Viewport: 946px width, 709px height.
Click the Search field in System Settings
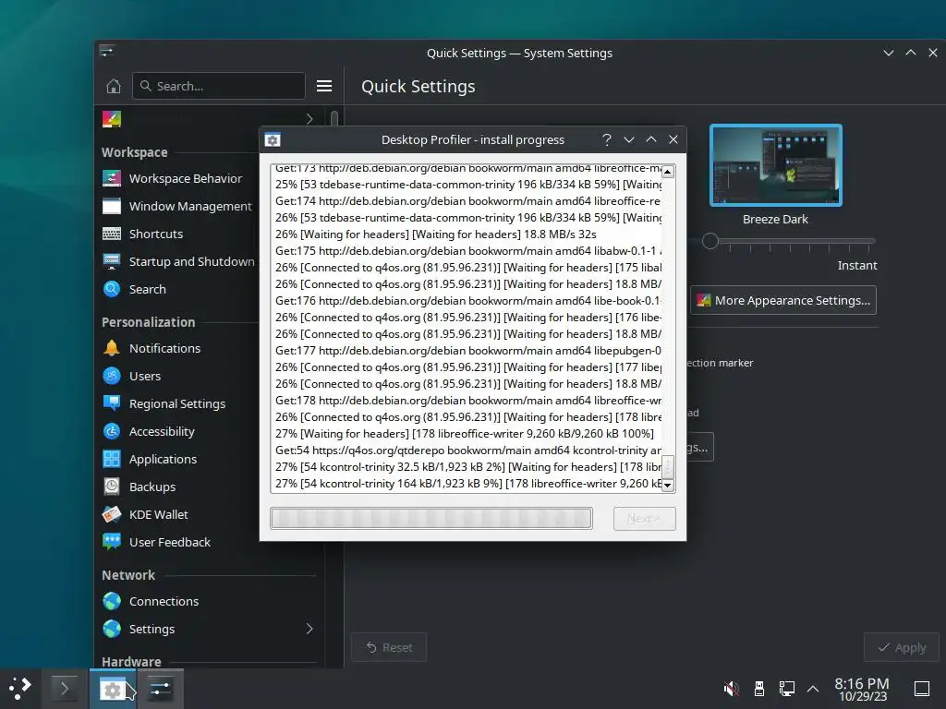pyautogui.click(x=219, y=86)
